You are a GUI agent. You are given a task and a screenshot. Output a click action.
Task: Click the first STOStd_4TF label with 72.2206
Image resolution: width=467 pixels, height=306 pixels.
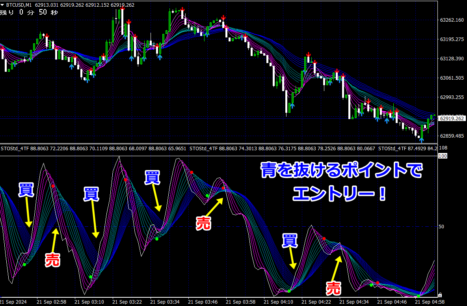coord(93,148)
